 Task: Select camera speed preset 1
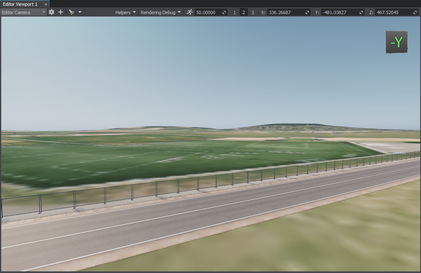coord(235,12)
